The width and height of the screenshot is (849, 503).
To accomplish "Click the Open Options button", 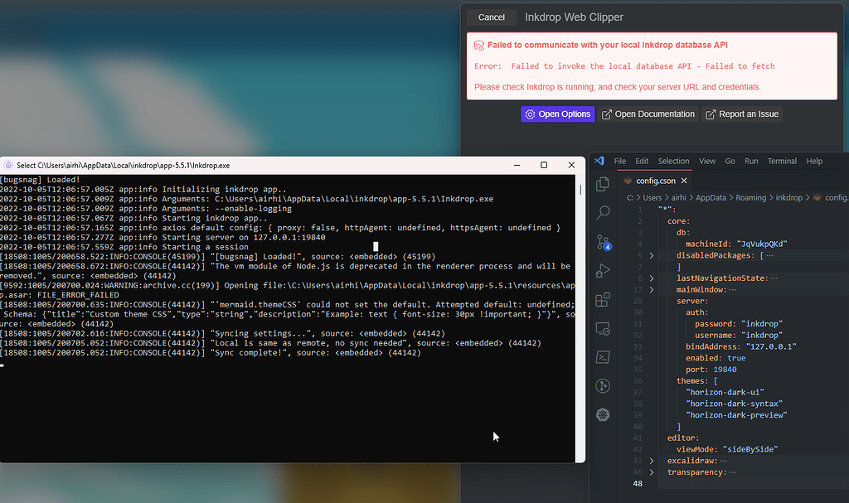I will point(558,114).
